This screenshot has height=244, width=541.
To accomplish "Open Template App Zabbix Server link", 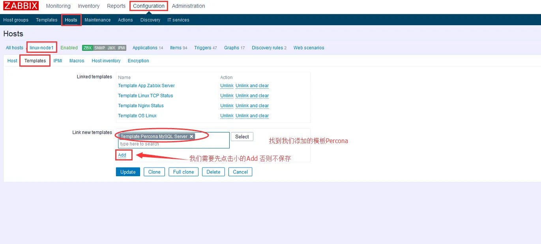I will 146,86.
